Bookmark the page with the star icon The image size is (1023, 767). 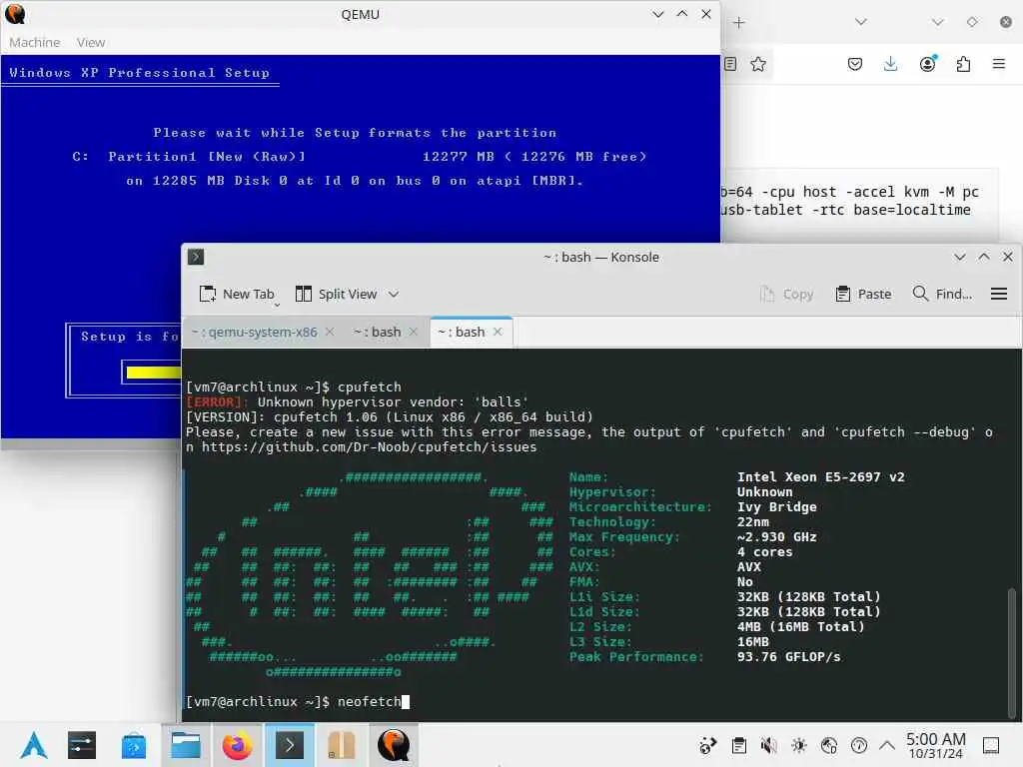758,64
